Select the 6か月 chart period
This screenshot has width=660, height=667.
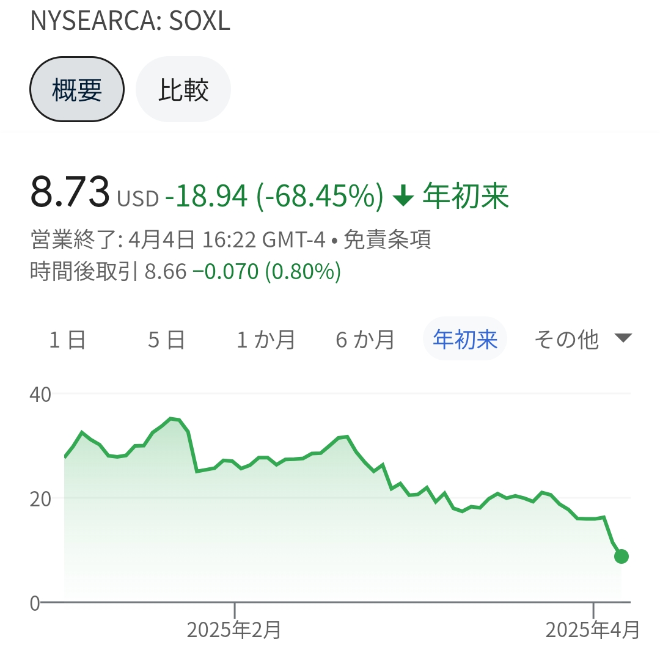tap(365, 339)
